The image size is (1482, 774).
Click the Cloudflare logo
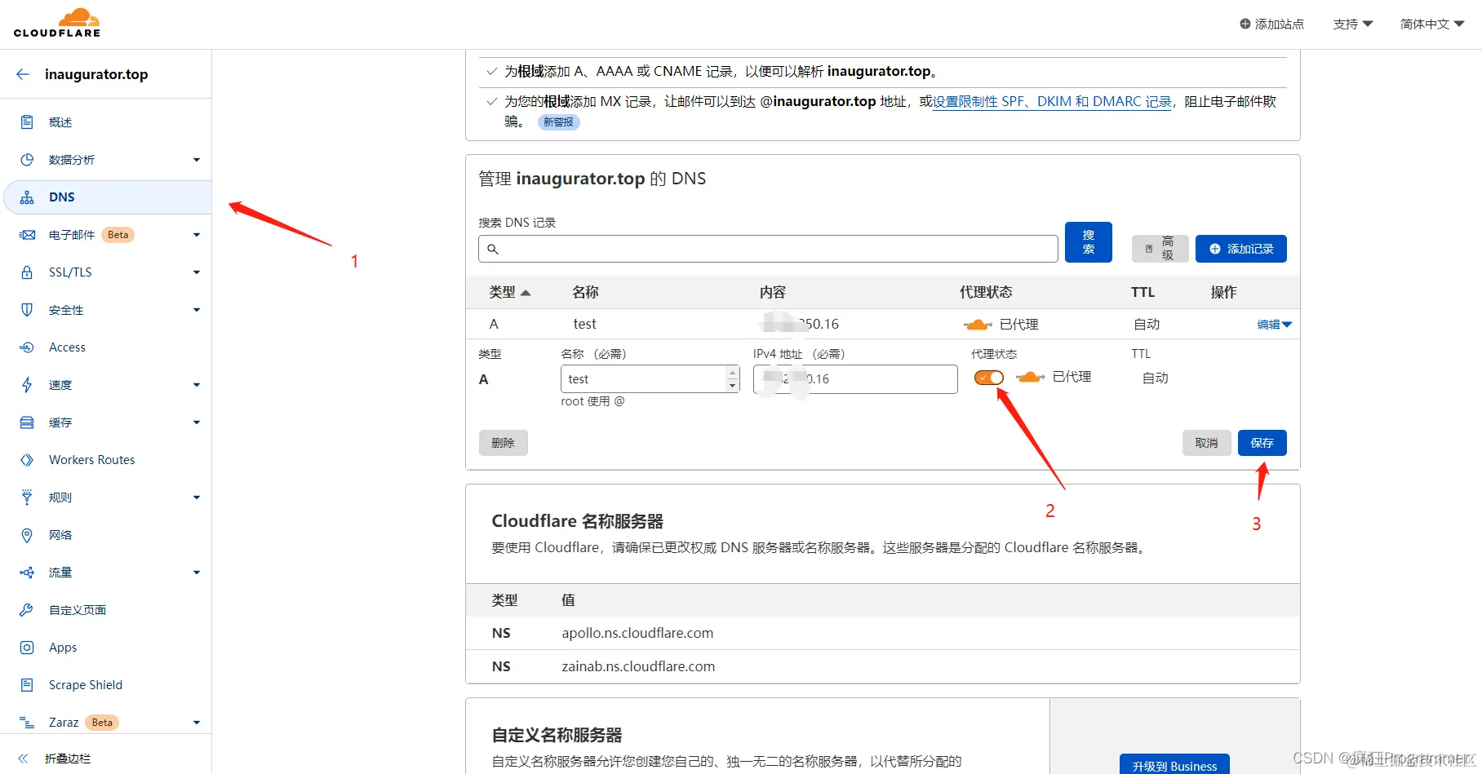[57, 22]
